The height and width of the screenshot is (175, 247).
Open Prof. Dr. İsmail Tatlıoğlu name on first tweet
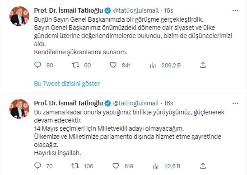pos(68,10)
